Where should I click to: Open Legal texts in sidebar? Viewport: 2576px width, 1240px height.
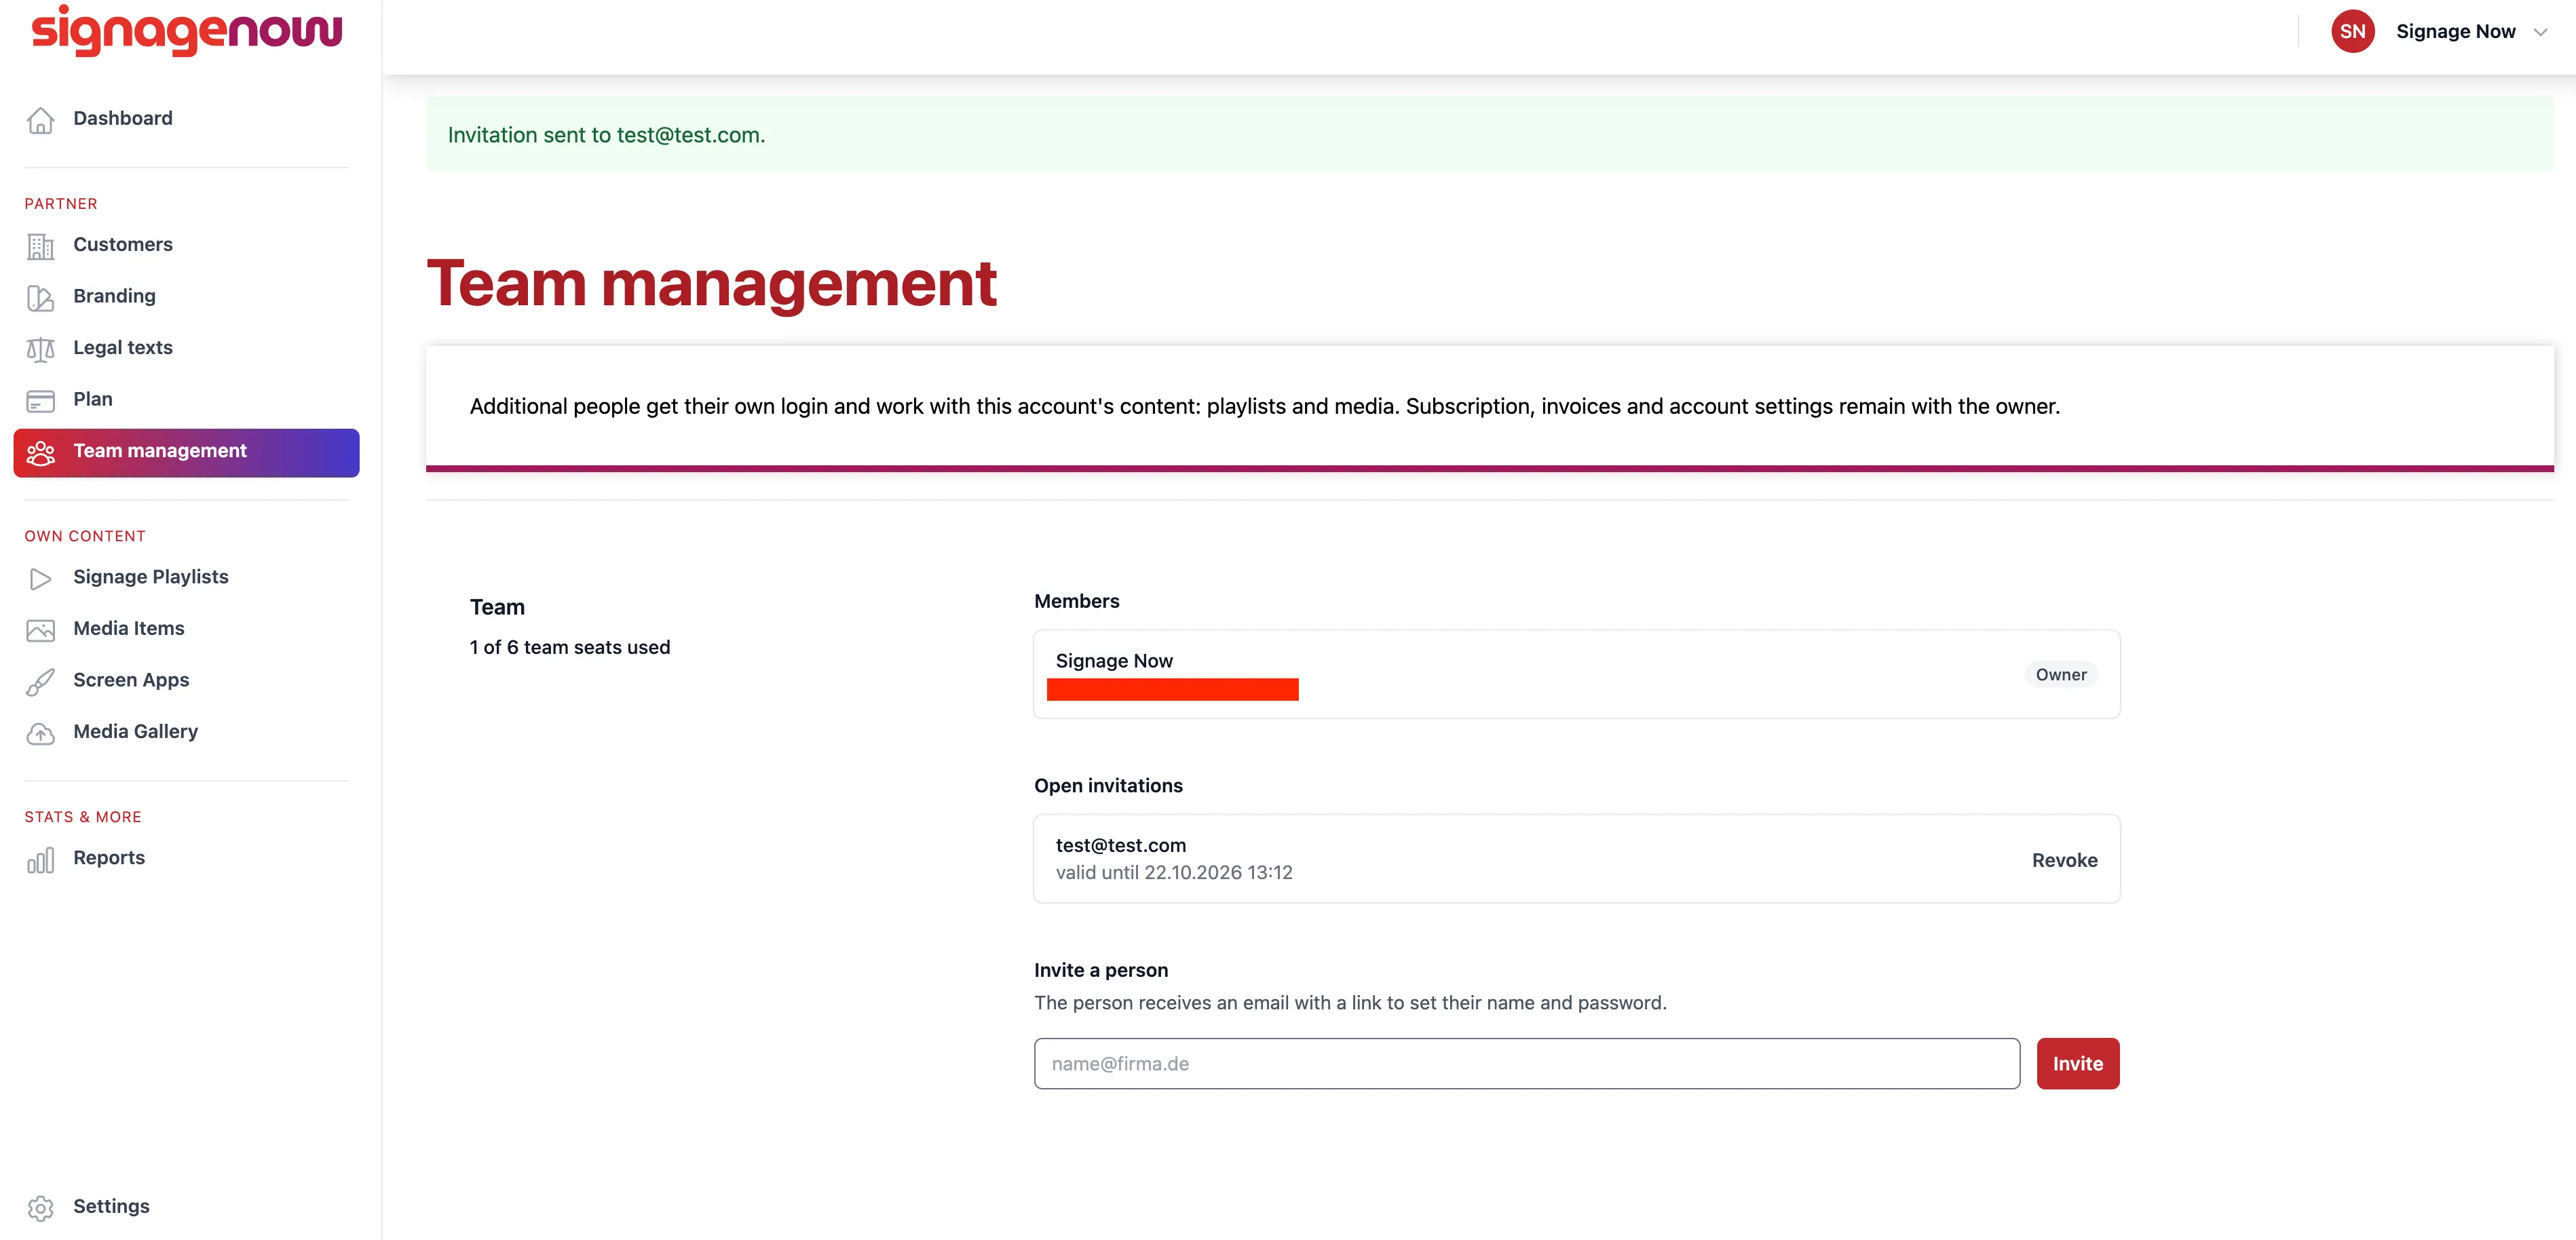[186, 348]
